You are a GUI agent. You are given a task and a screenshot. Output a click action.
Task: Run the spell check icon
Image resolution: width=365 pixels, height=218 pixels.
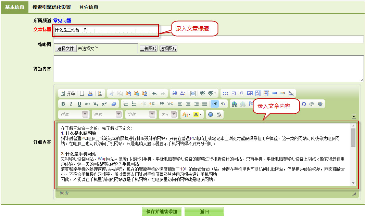point(202,93)
